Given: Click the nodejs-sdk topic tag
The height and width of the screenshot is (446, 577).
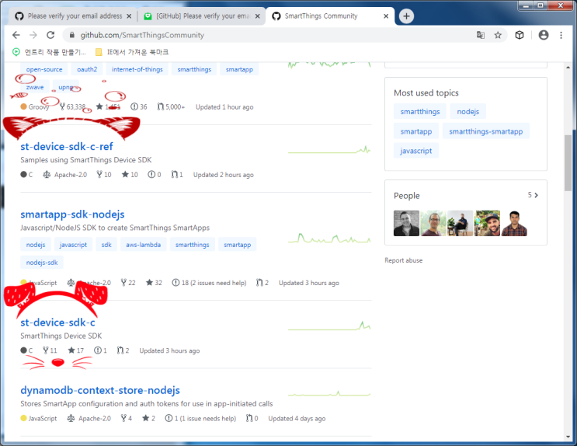Looking at the screenshot, I should click(x=42, y=263).
